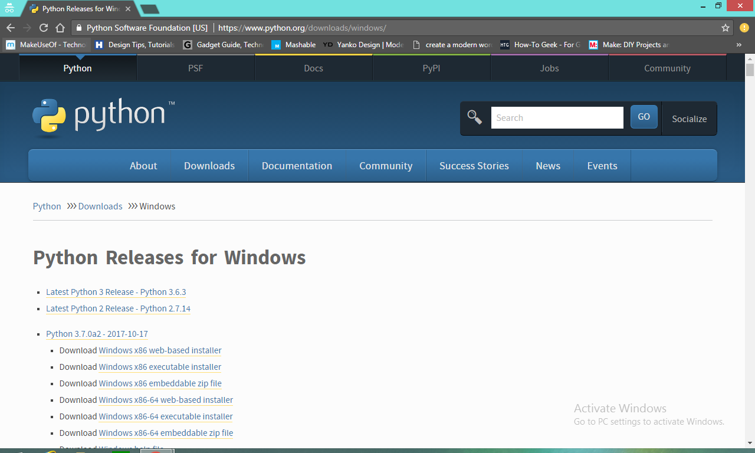755x453 pixels.
Task: Switch to the PyPI section
Action: 431,68
